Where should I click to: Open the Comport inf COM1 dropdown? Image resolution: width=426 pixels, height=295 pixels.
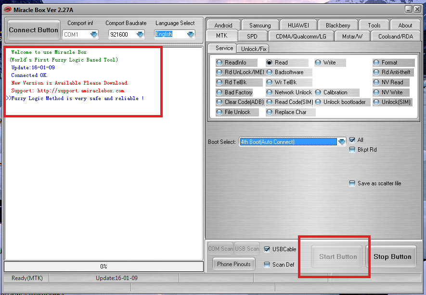(x=94, y=35)
